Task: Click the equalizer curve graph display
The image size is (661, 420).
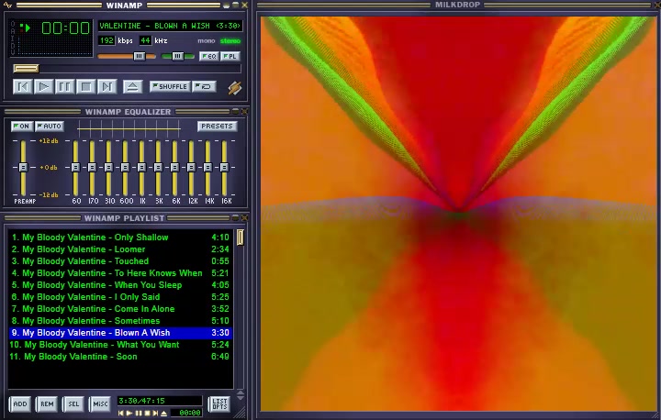Action: coord(129,128)
